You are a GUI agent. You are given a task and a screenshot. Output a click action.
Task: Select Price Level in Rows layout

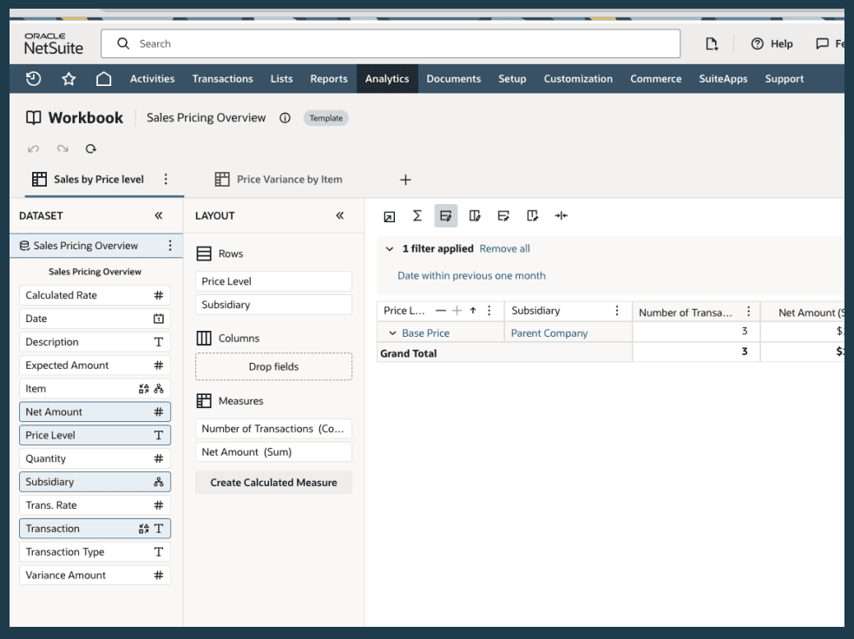[x=273, y=281]
